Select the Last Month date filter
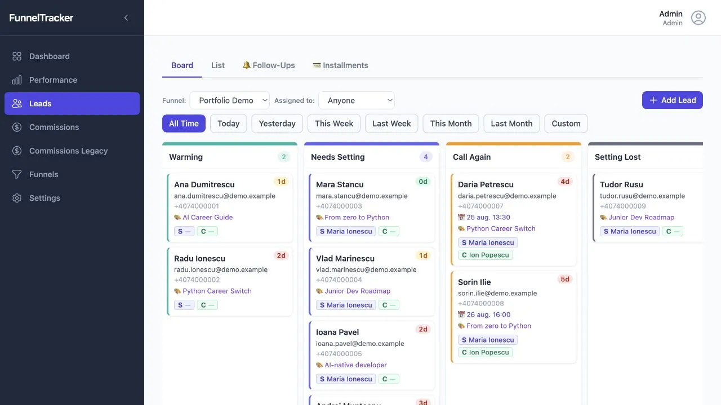Screen dimensions: 721x405 click(x=511, y=124)
